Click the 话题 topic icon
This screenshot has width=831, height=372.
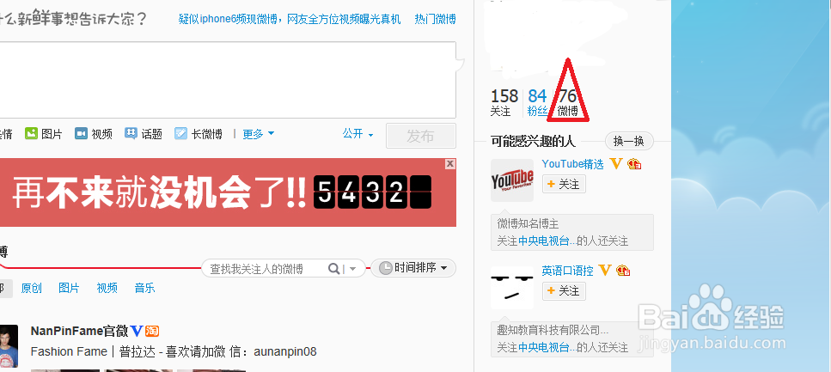pyautogui.click(x=131, y=133)
